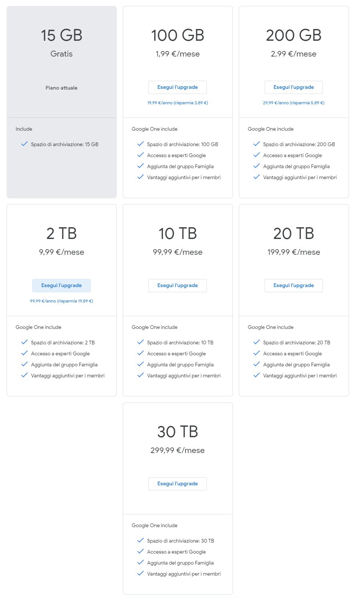The height and width of the screenshot is (598, 356).
Task: Choose upgrade for the 10 TB plan
Action: (177, 286)
